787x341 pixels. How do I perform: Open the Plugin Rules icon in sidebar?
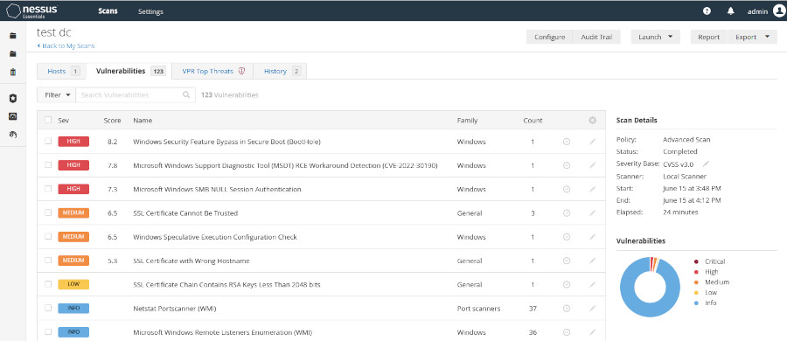[13, 116]
